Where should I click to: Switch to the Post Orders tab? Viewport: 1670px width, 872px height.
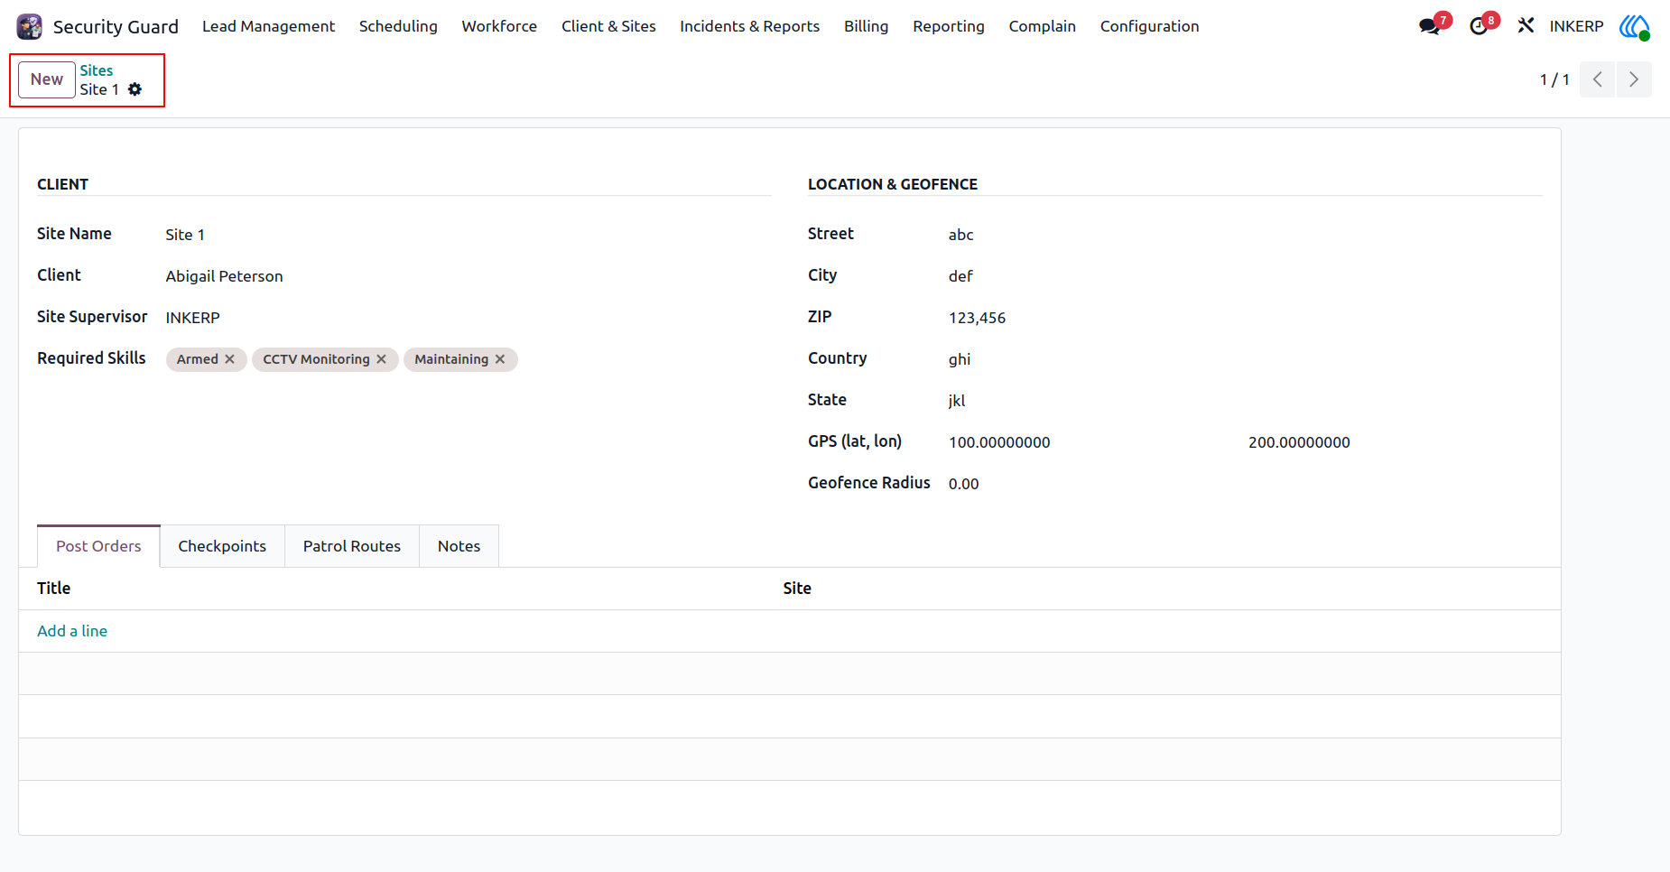[x=98, y=546]
